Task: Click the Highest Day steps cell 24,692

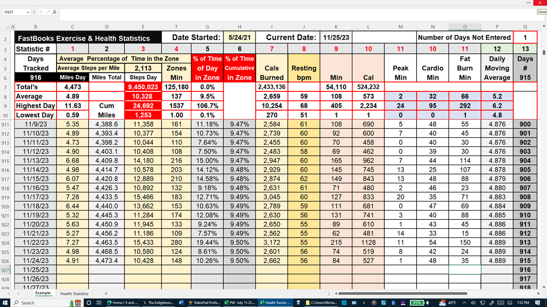Action: [143, 106]
